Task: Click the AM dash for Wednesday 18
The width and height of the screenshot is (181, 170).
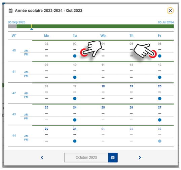Action: (x=103, y=92)
